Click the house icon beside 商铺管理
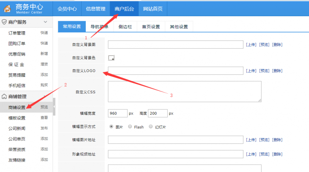Image resolution: width=309 pixels, height=172 pixels. pyautogui.click(x=4, y=96)
